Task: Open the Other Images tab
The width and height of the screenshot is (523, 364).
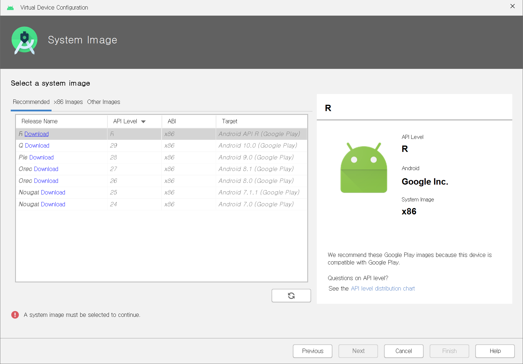Action: tap(104, 102)
